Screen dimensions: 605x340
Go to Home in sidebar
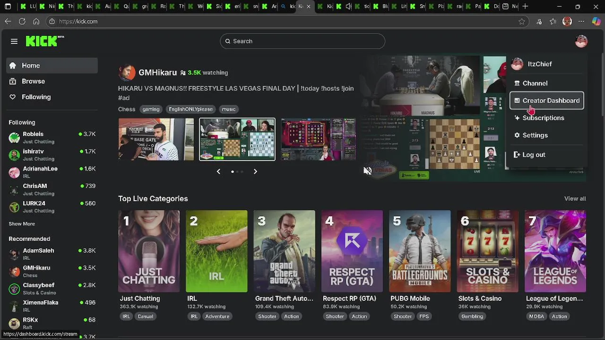(52, 66)
